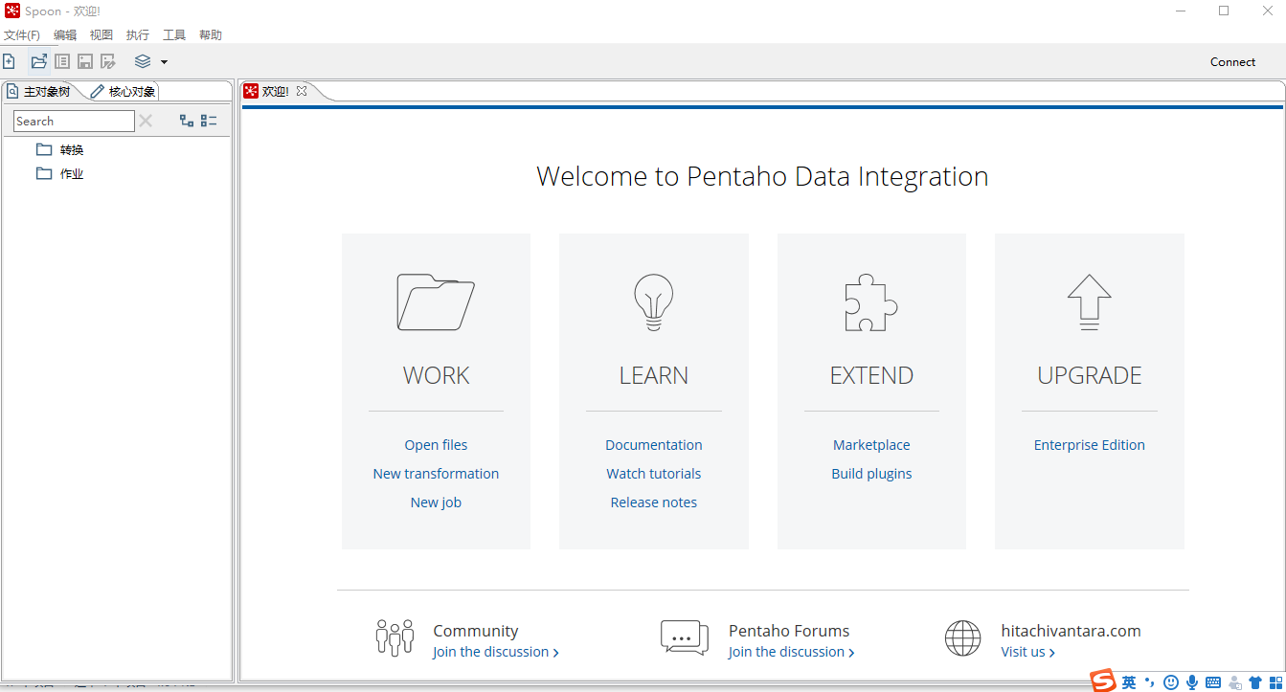Open the Release notes link
This screenshot has width=1286, height=692.
(x=654, y=502)
